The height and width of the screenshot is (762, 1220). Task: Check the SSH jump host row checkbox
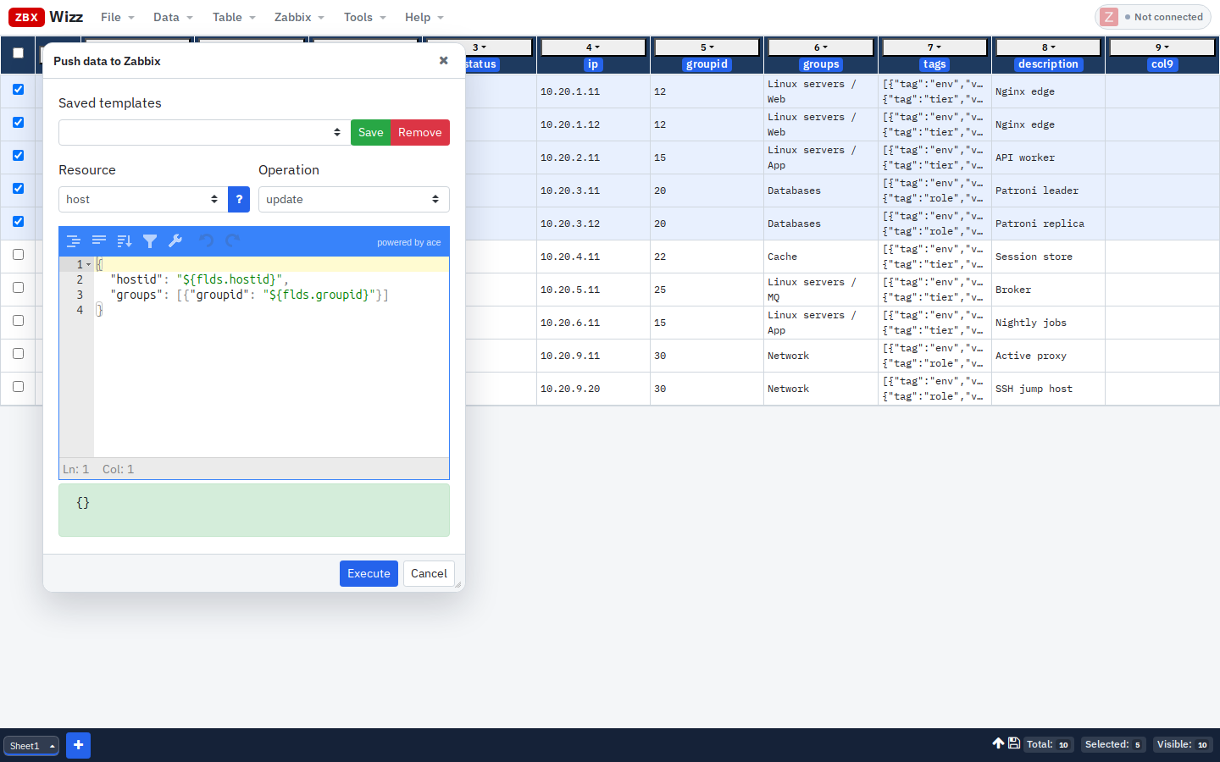pos(18,386)
